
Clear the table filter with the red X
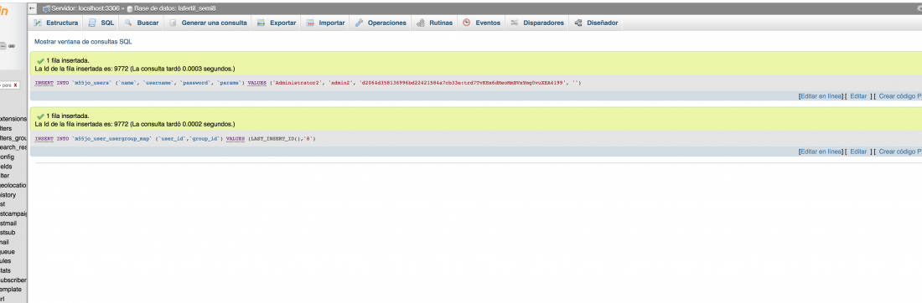click(x=16, y=85)
